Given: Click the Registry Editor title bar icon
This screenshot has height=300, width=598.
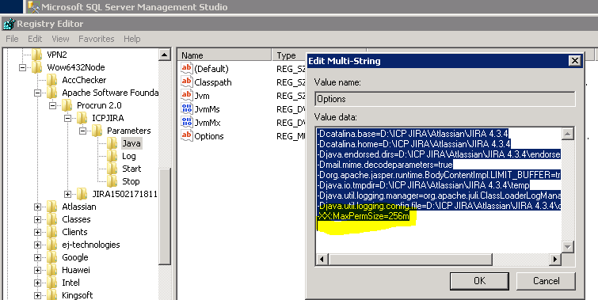Looking at the screenshot, I should 9,24.
